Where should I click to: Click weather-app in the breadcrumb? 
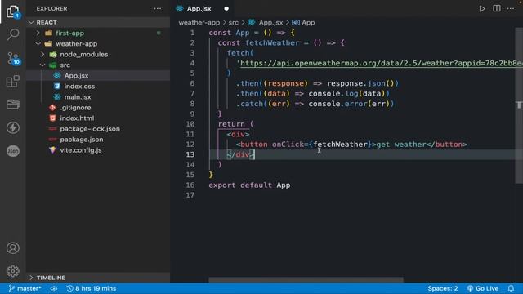click(199, 22)
